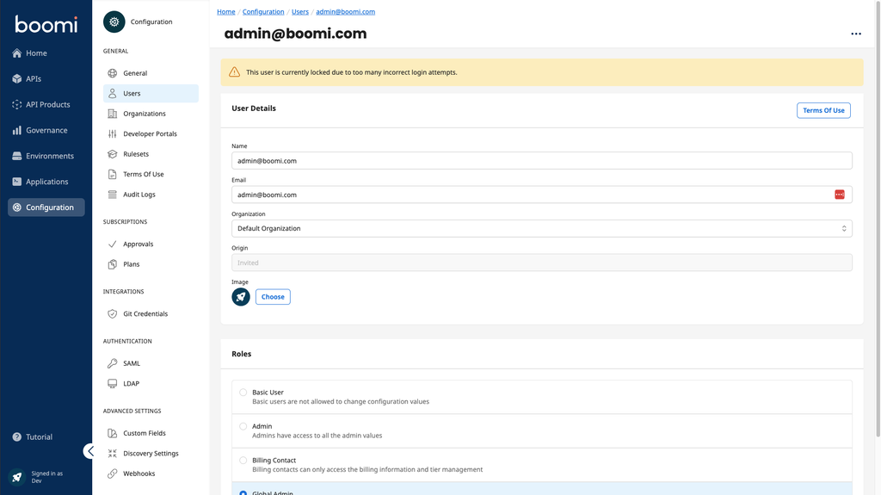The image size is (881, 495).
Task: Click the Webhooks icon
Action: (113, 473)
